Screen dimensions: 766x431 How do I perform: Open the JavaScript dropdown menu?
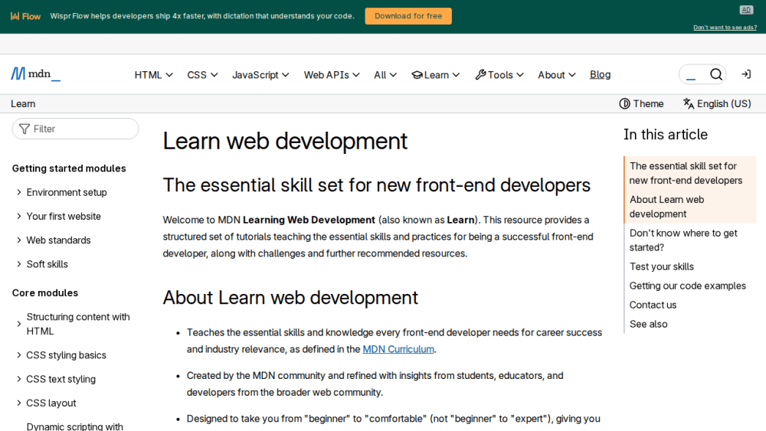[260, 75]
